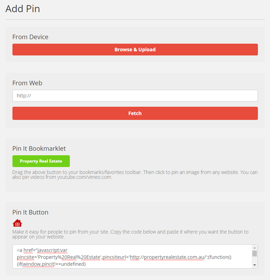
Task: Click the From Device section heading
Action: coord(30,37)
